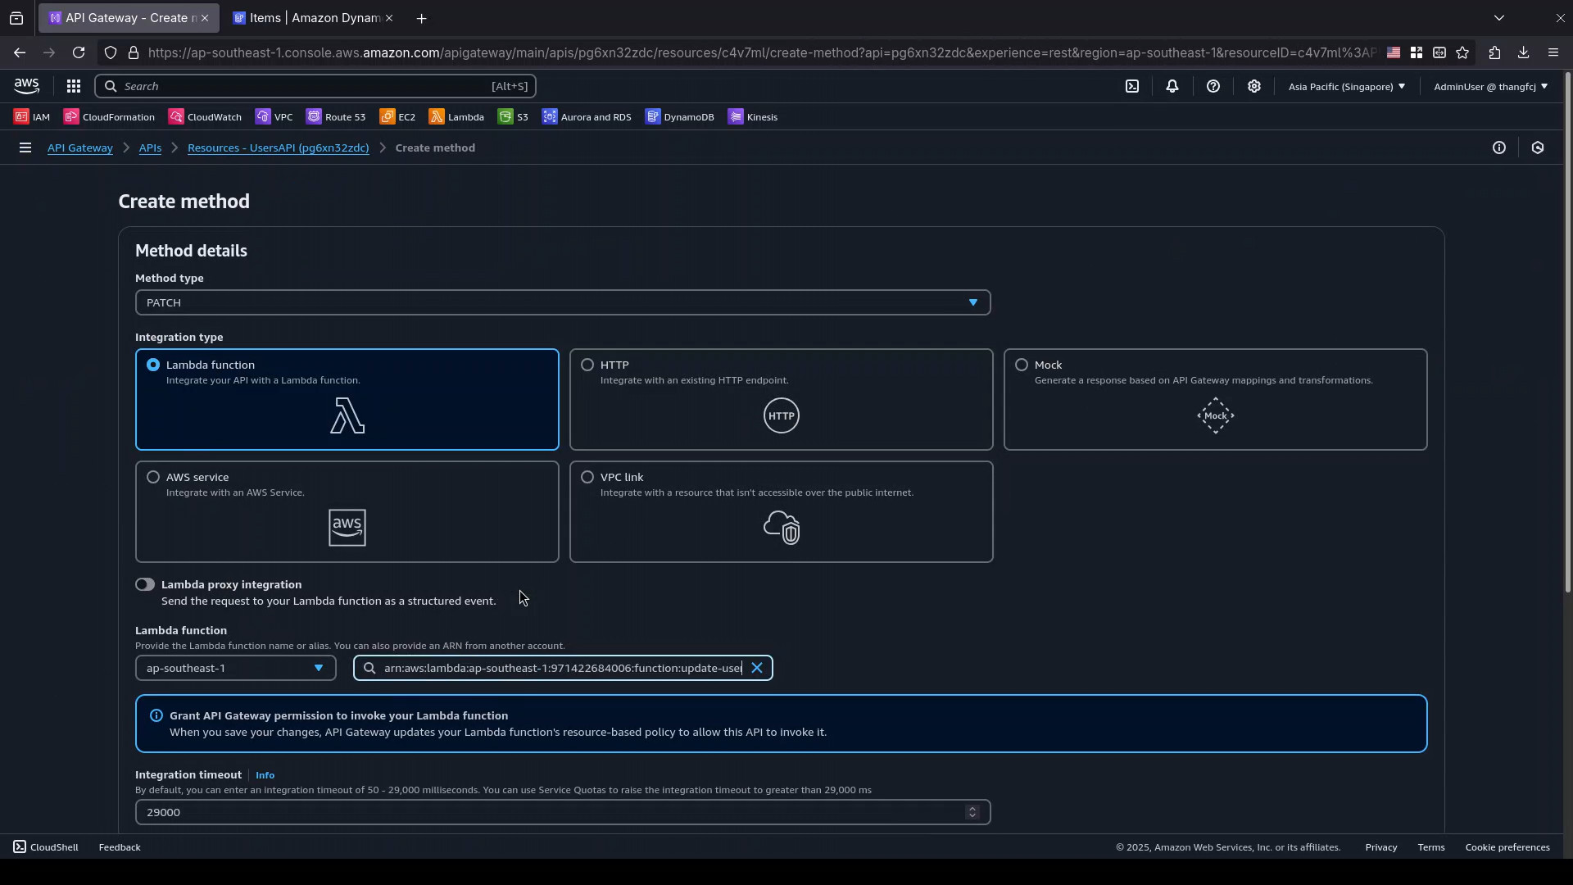Reload the page in the browser
Viewport: 1573px width, 885px height.
(79, 52)
